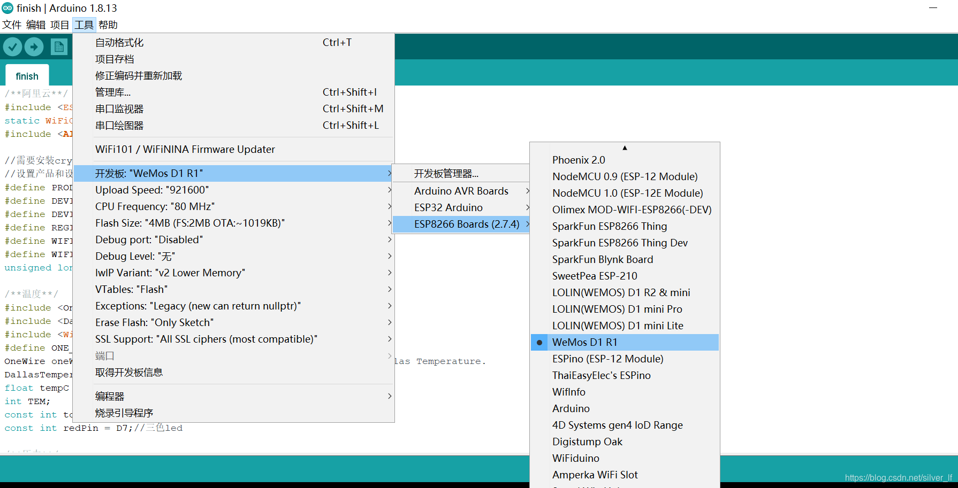
Task: Open 串口绘图器 serial plotter
Action: tap(233, 125)
